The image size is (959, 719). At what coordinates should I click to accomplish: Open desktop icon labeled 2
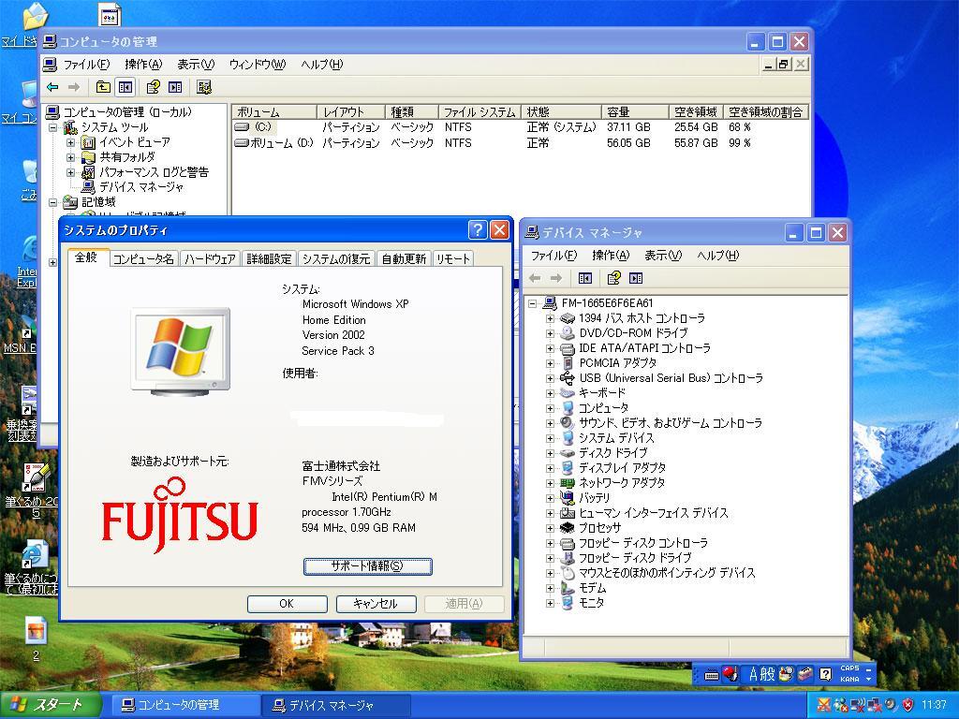click(37, 638)
